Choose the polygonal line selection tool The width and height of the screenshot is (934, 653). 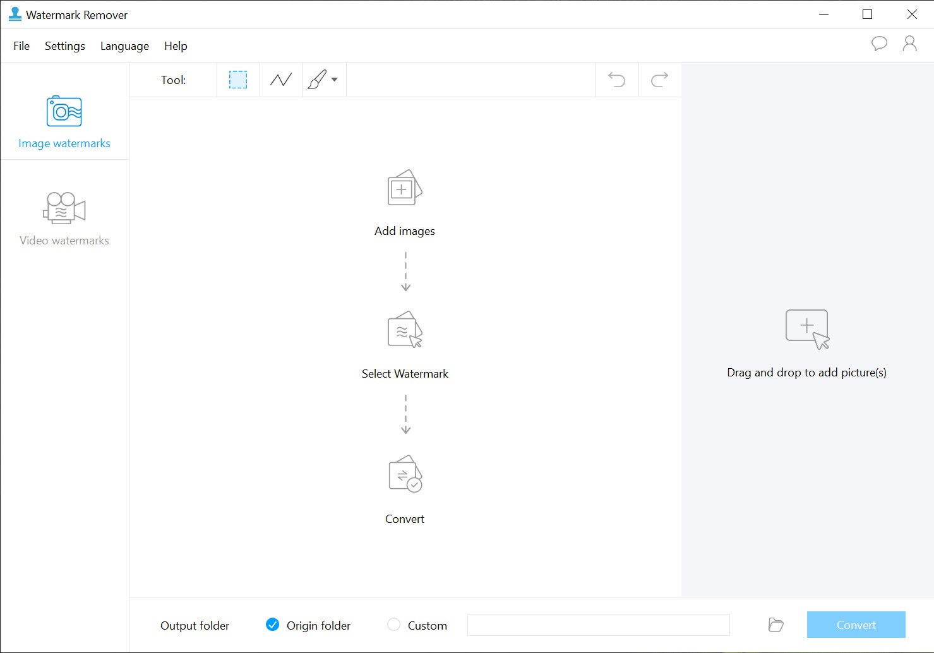[x=281, y=80]
